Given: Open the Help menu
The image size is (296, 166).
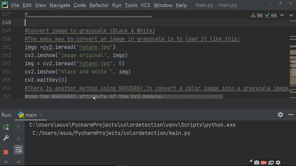Looking at the screenshot, I should click(x=181, y=5).
